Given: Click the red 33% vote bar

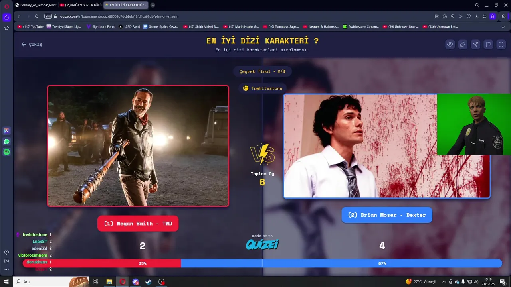Looking at the screenshot, I should pyautogui.click(x=102, y=263).
